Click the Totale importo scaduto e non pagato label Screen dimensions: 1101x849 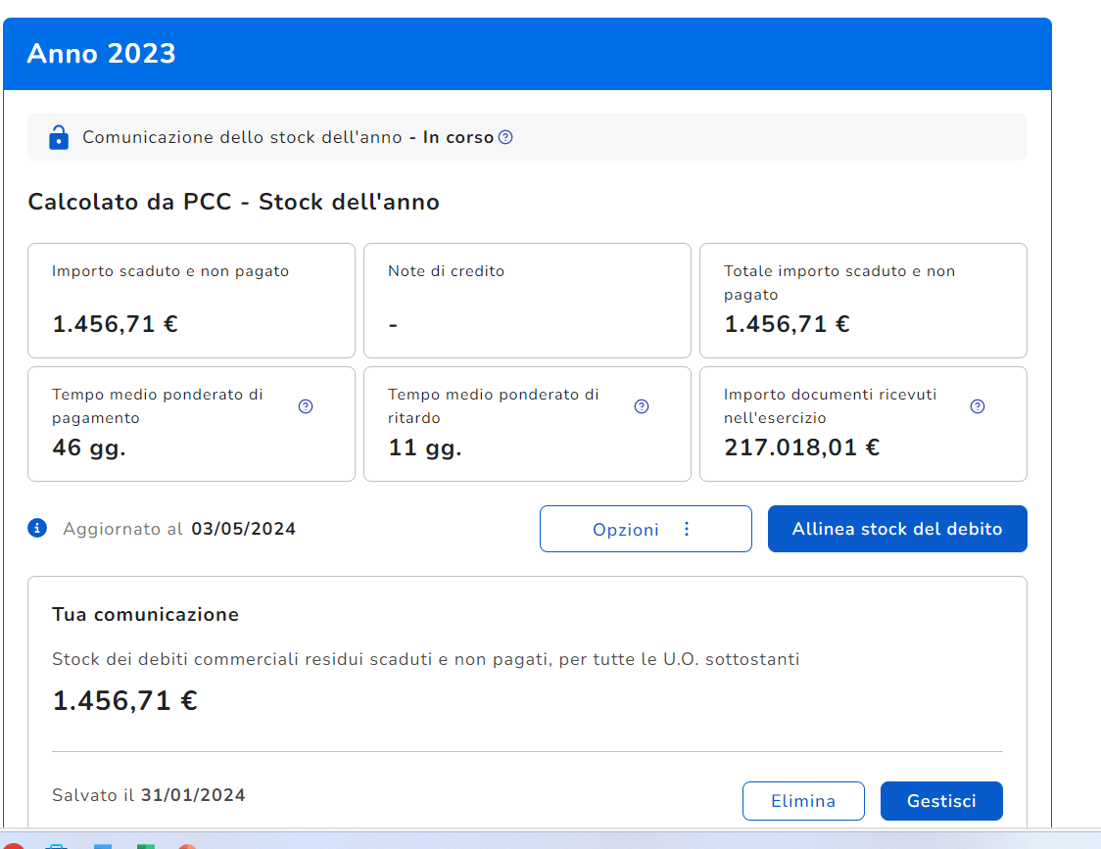point(838,282)
